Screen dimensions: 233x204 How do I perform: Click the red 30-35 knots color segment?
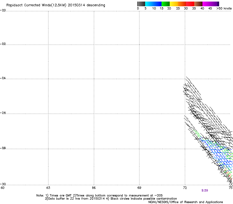[190, 4]
